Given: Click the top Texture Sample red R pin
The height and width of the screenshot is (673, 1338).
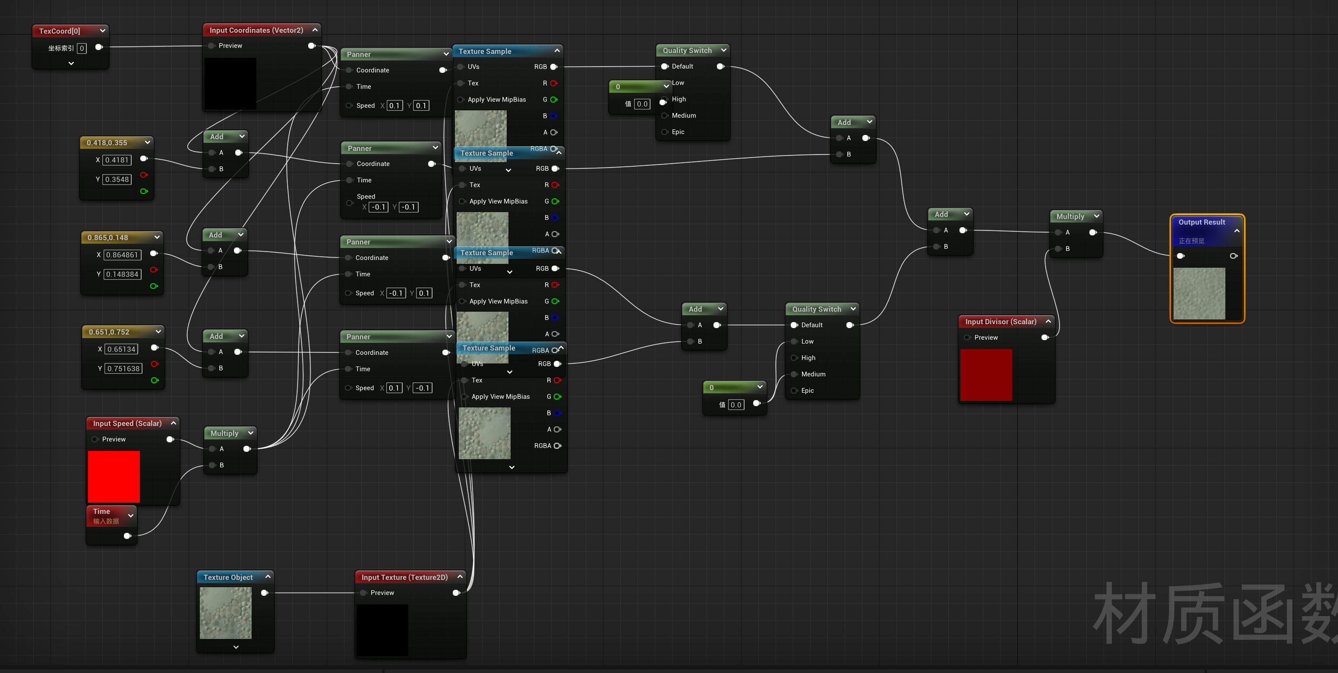Looking at the screenshot, I should (554, 83).
